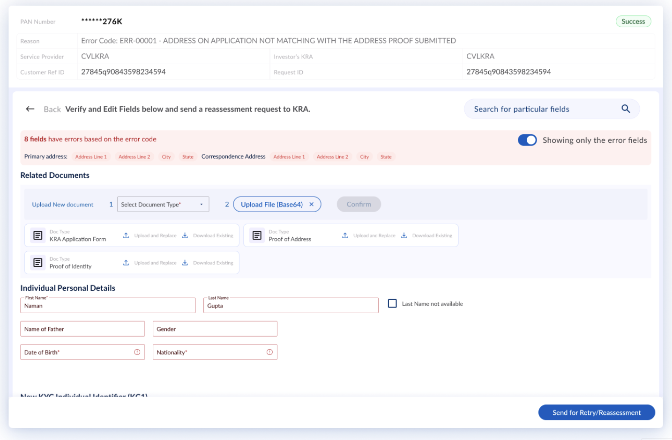The image size is (672, 440).
Task: Click Send for Retry/Reassessment button
Action: tap(597, 412)
